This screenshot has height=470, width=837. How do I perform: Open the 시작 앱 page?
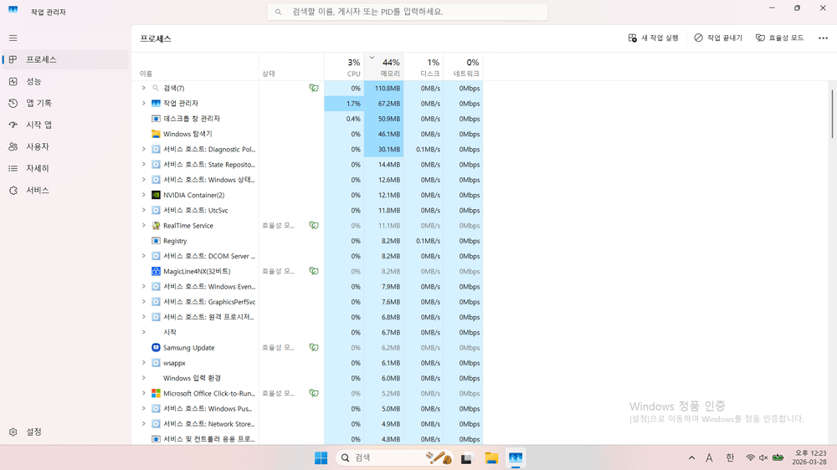[39, 125]
